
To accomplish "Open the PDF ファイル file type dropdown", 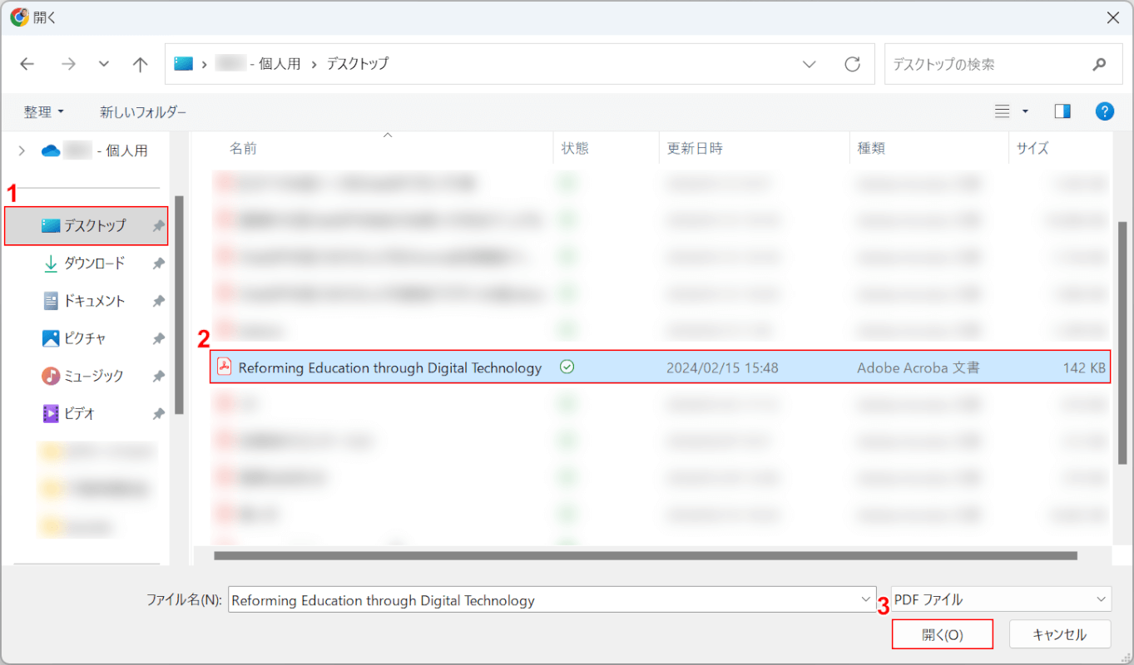I will [x=1002, y=599].
